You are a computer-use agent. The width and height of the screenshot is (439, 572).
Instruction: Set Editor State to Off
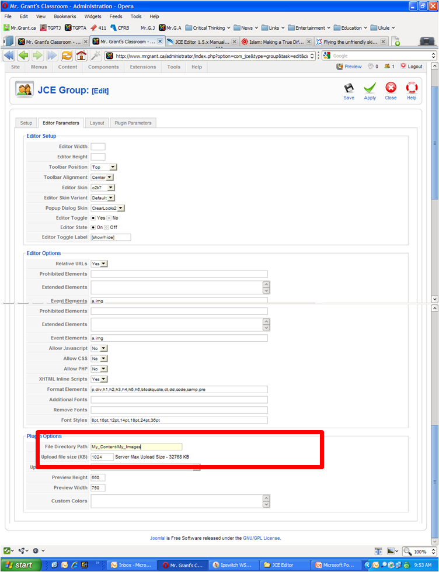pyautogui.click(x=106, y=228)
